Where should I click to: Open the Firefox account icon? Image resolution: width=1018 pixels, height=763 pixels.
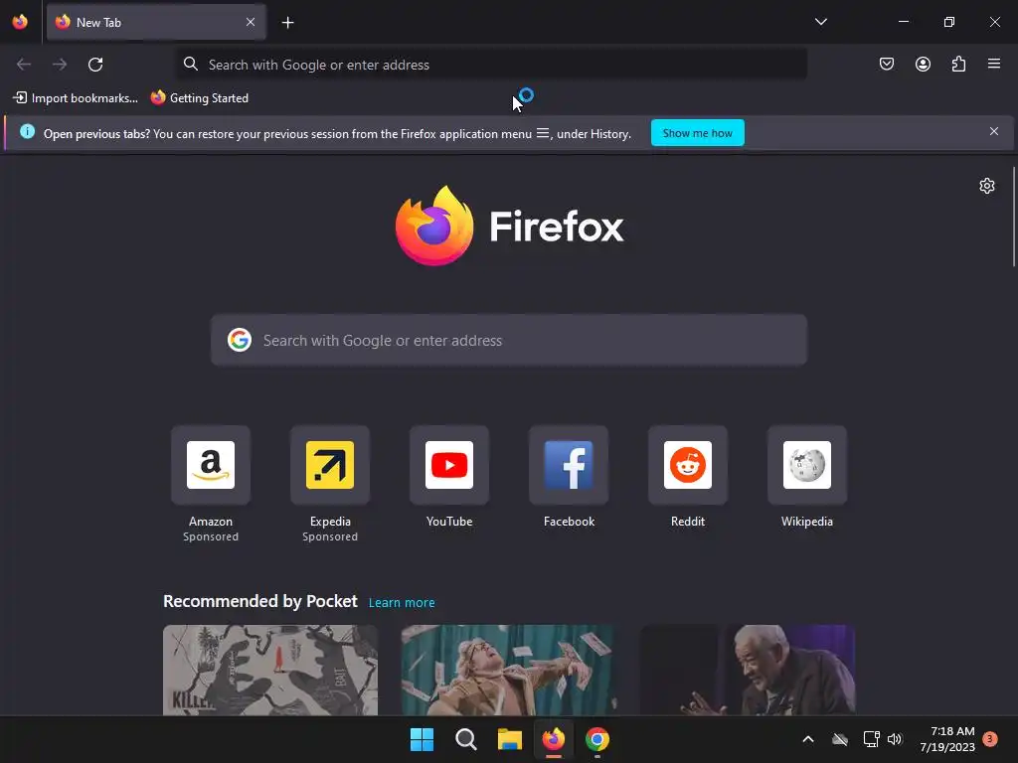pyautogui.click(x=923, y=64)
